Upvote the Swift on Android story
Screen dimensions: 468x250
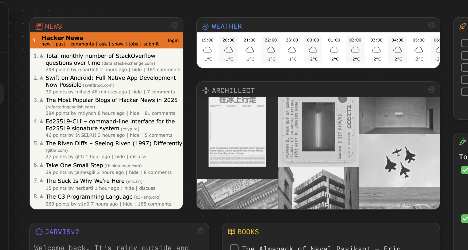(42, 77)
